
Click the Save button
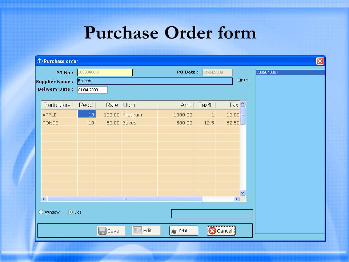tap(111, 231)
